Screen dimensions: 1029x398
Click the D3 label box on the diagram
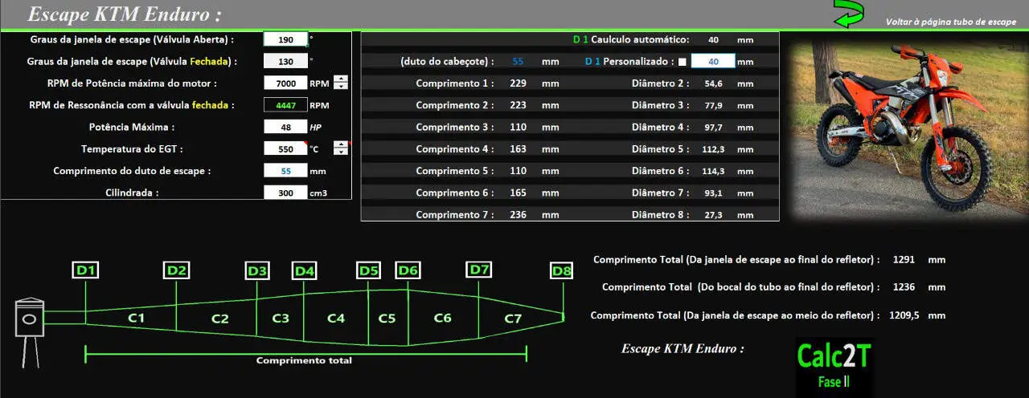point(257,271)
